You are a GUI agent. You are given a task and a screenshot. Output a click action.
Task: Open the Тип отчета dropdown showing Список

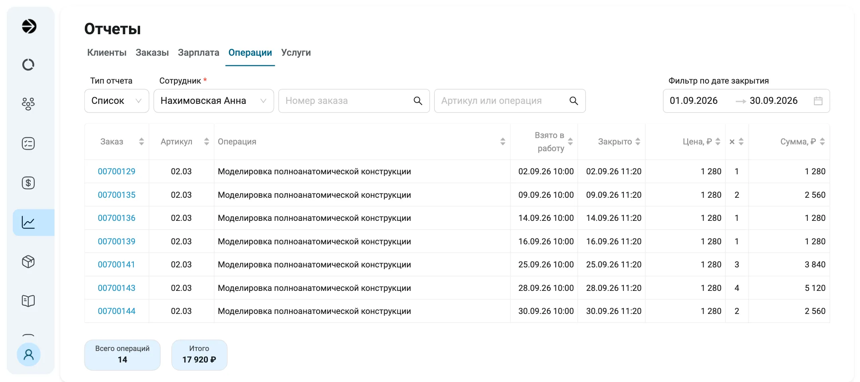117,101
